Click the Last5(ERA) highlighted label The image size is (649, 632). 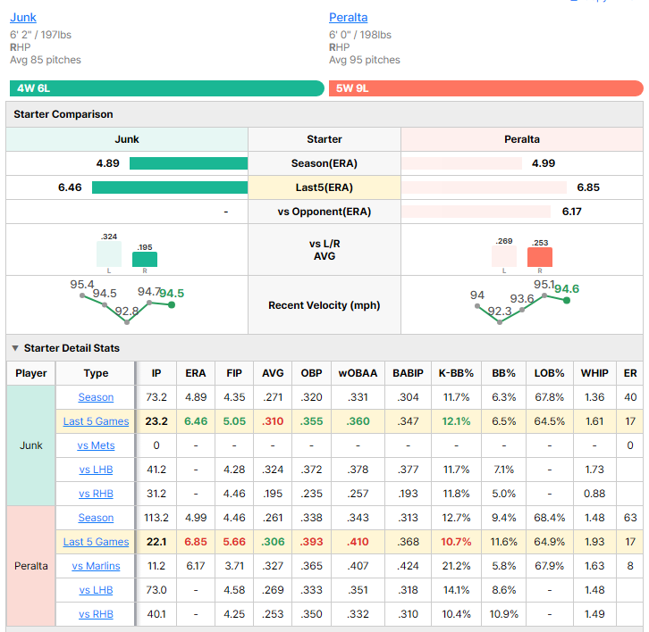point(324,187)
